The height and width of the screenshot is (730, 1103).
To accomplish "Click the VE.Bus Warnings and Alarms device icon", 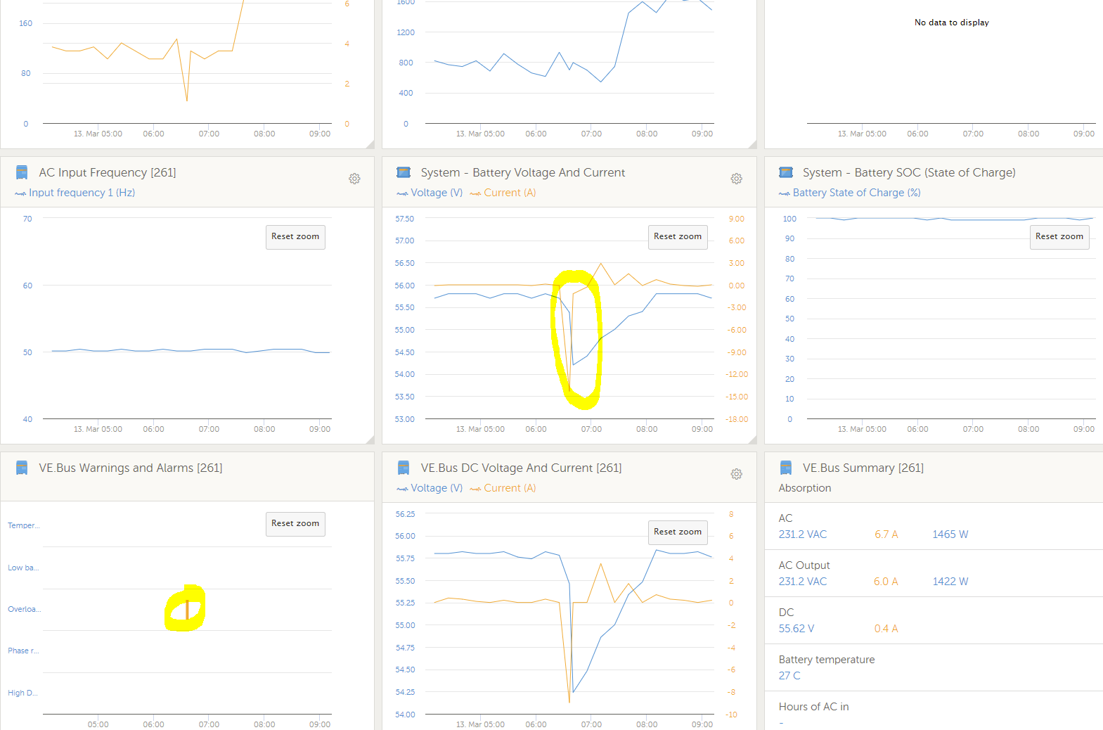I will coord(22,468).
